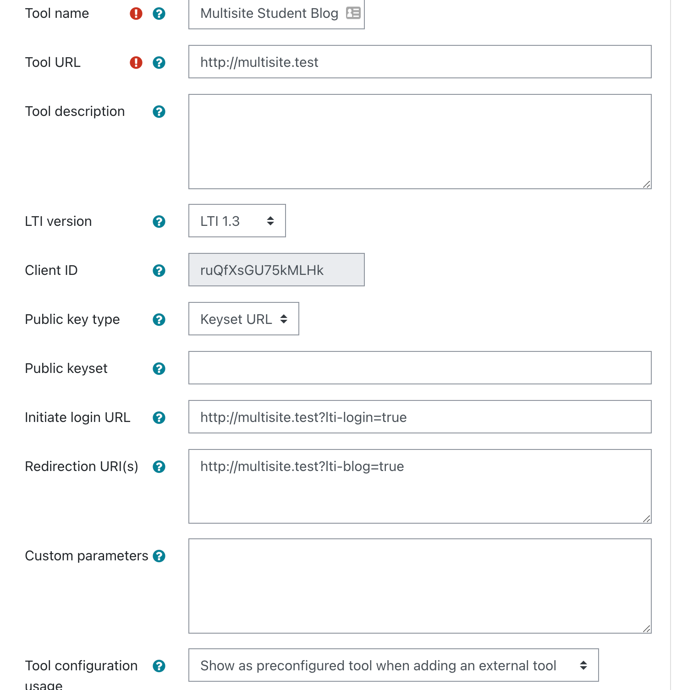Viewport: 693px width, 690px height.
Task: Open help for Tool URL field
Action: tap(159, 63)
